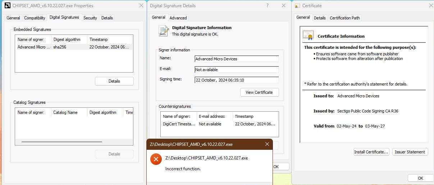
Task: Click the E-mail field showing Not available
Action: tap(237, 70)
